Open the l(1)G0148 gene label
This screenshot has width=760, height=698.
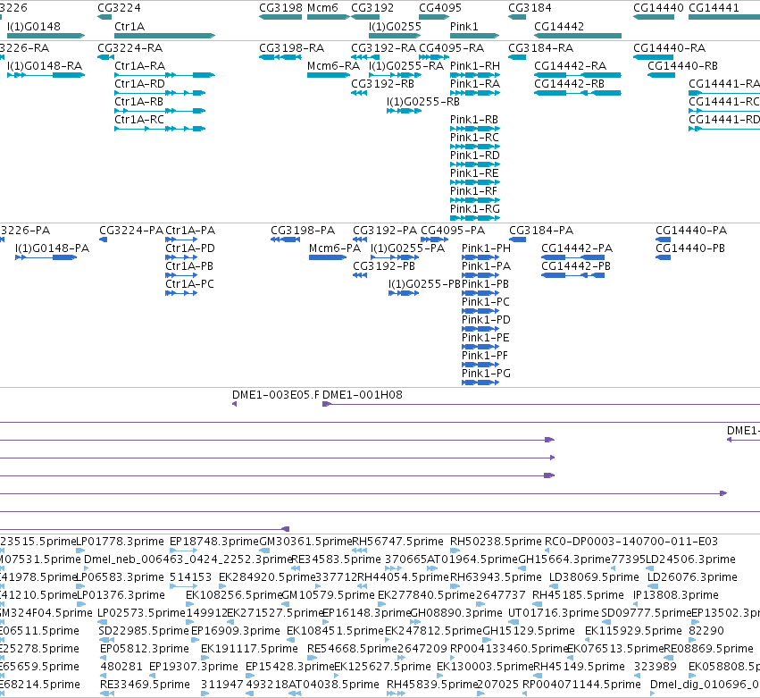(34, 27)
